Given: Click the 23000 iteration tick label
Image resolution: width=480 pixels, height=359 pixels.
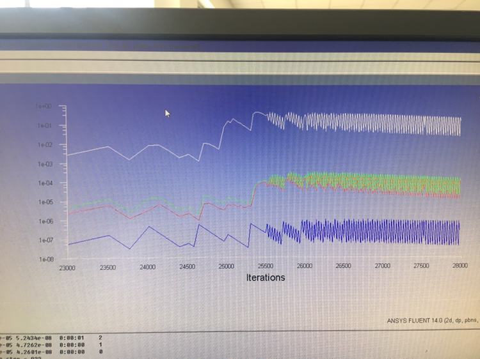Looking at the screenshot, I should tap(67, 268).
